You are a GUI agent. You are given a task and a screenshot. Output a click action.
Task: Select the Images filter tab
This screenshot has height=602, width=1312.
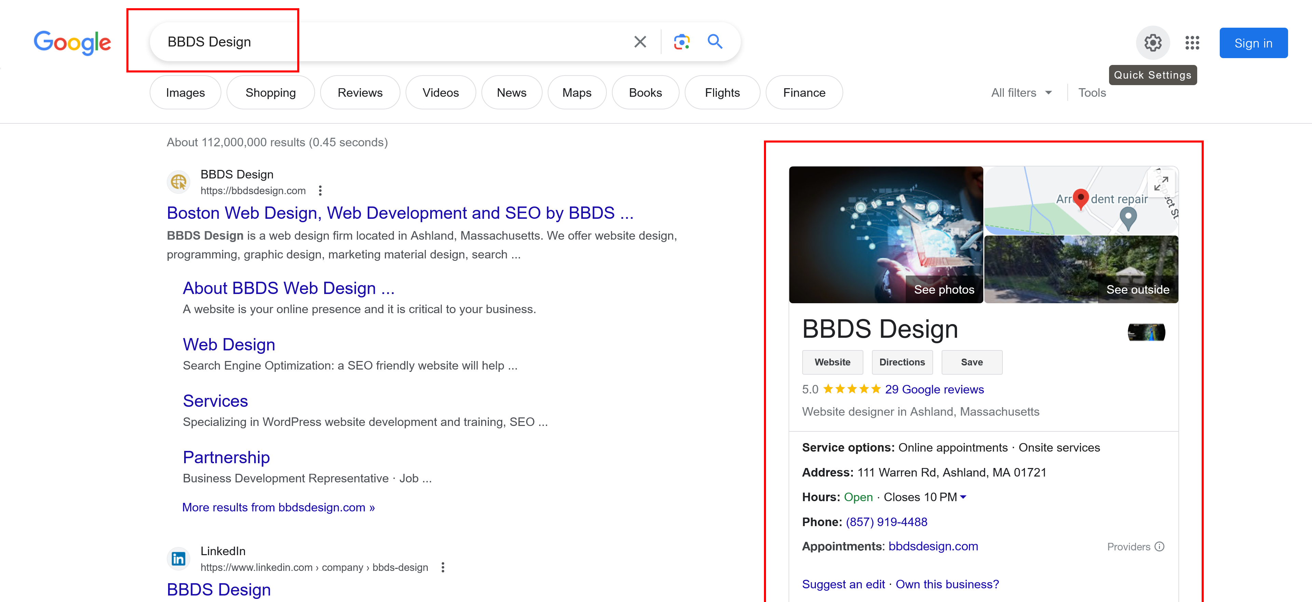(x=186, y=93)
